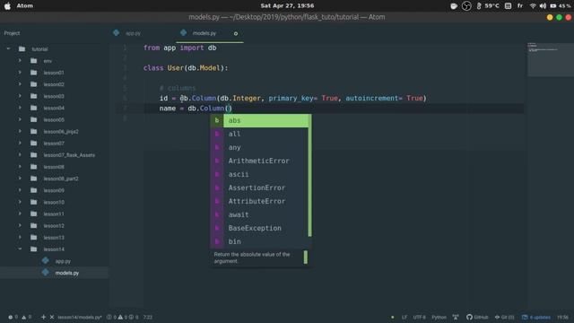Choose the AssertionError suggestion
The image size is (574, 323).
coord(259,188)
